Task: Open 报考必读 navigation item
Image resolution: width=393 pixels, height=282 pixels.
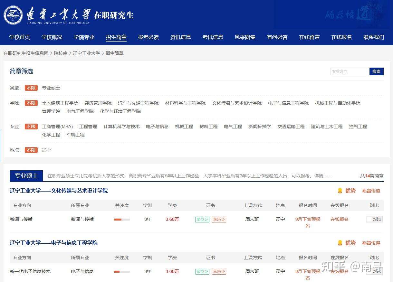Action: click(x=149, y=37)
